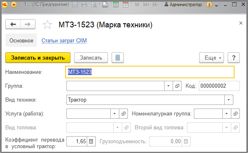Click the get-link icon in title bar

pyautogui.click(x=105, y=5)
